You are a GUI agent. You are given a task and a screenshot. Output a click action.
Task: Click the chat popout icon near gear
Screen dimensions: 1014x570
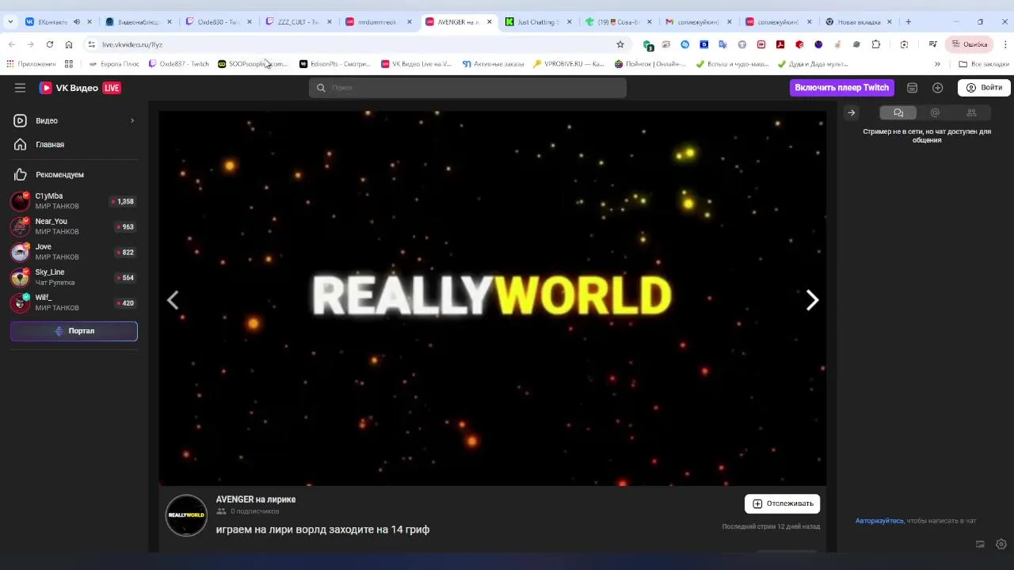coord(980,544)
